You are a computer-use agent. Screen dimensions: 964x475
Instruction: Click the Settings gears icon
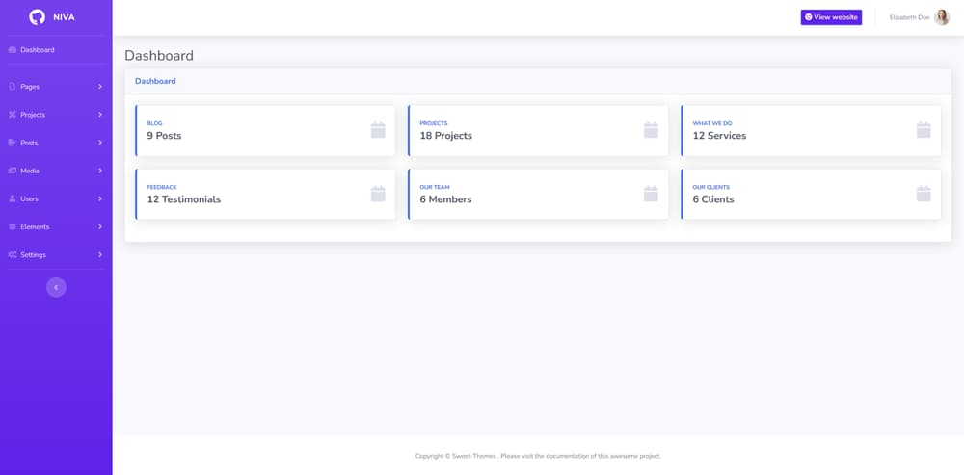click(x=12, y=255)
